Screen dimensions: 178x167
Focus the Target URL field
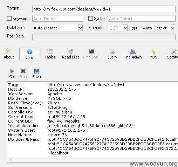104,9
